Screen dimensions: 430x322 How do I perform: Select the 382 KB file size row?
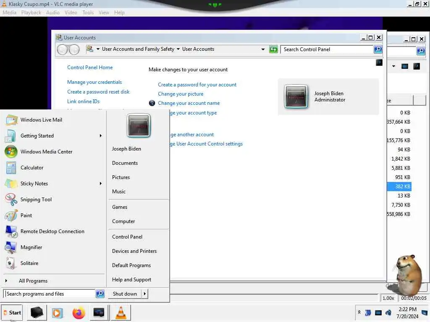399,187
